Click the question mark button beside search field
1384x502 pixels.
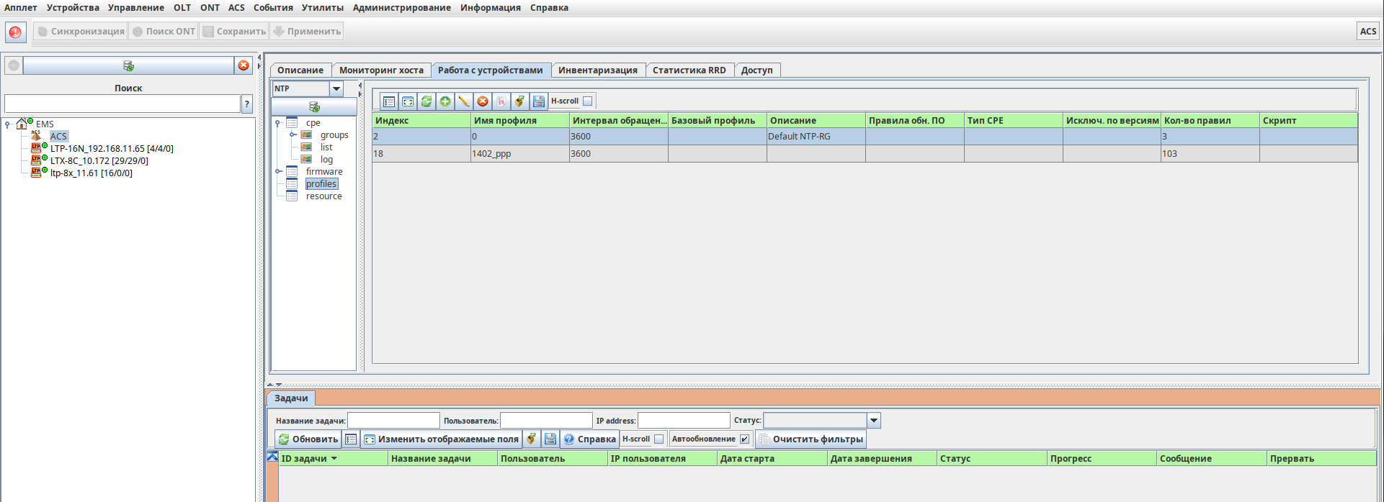tap(247, 104)
